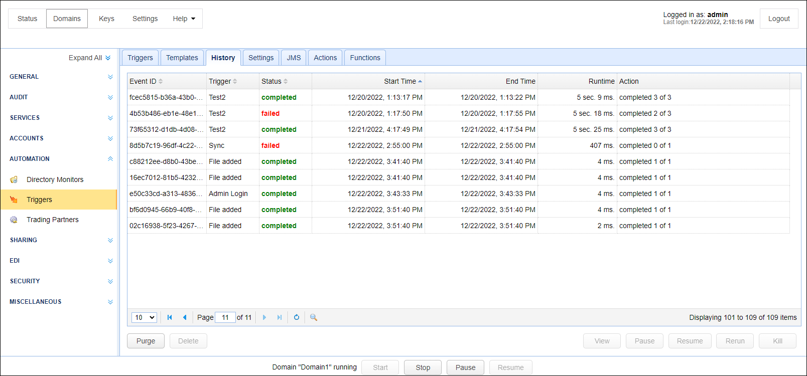Open the Help dropdown menu

point(184,19)
